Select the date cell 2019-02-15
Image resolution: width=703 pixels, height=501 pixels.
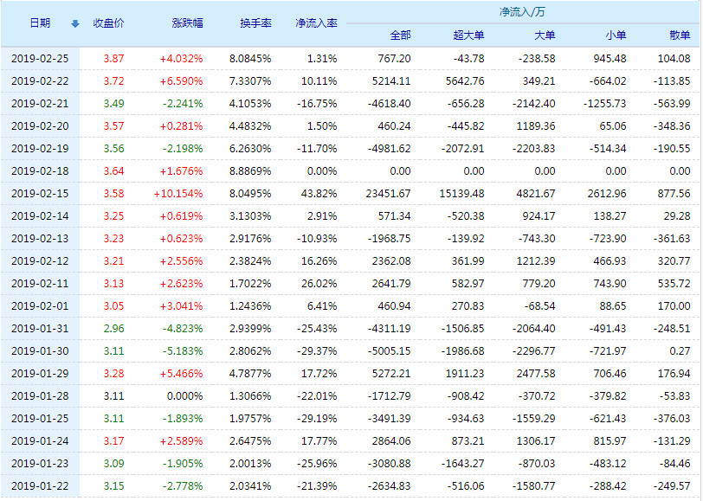(x=40, y=194)
